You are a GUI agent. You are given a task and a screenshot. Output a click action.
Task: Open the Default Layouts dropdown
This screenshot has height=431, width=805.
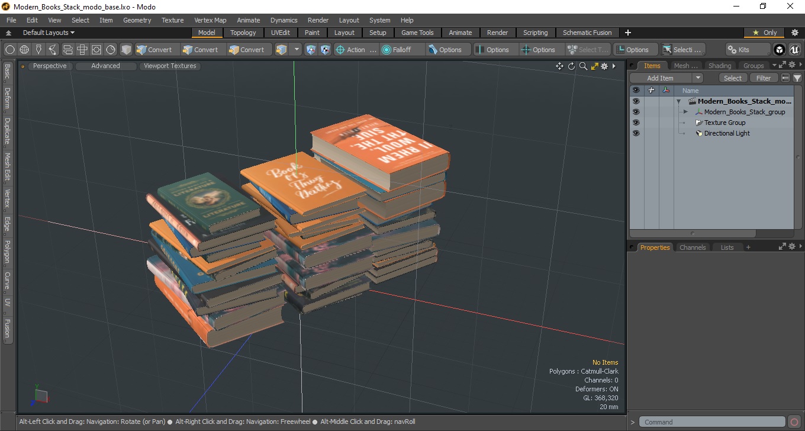(x=49, y=33)
